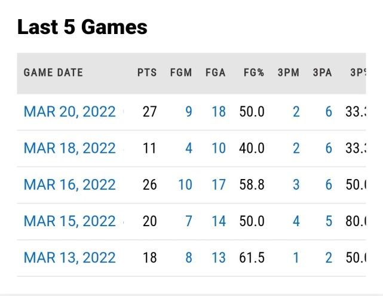Image resolution: width=383 pixels, height=296 pixels.
Task: Click 3PM value 4 for MAR 15
Action: pyautogui.click(x=296, y=221)
